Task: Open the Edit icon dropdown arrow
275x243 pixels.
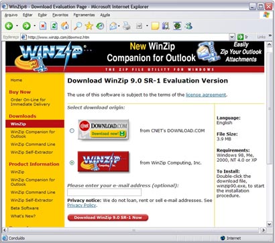Action: tap(147, 26)
